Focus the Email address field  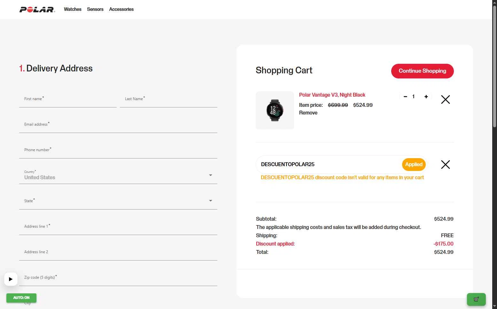pos(118,125)
